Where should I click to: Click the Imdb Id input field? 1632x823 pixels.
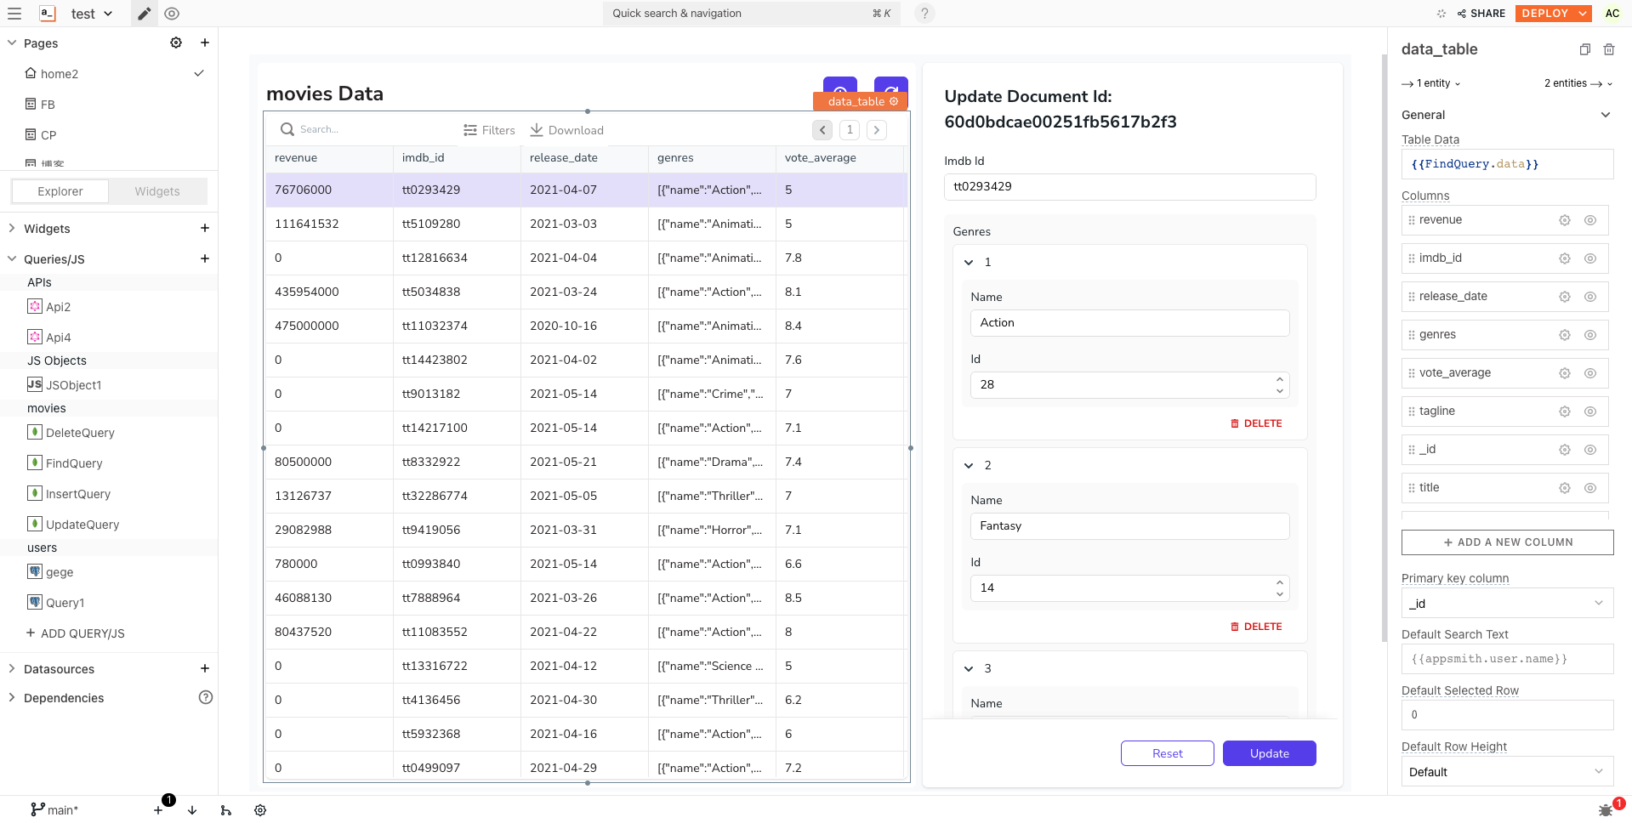pyautogui.click(x=1129, y=187)
